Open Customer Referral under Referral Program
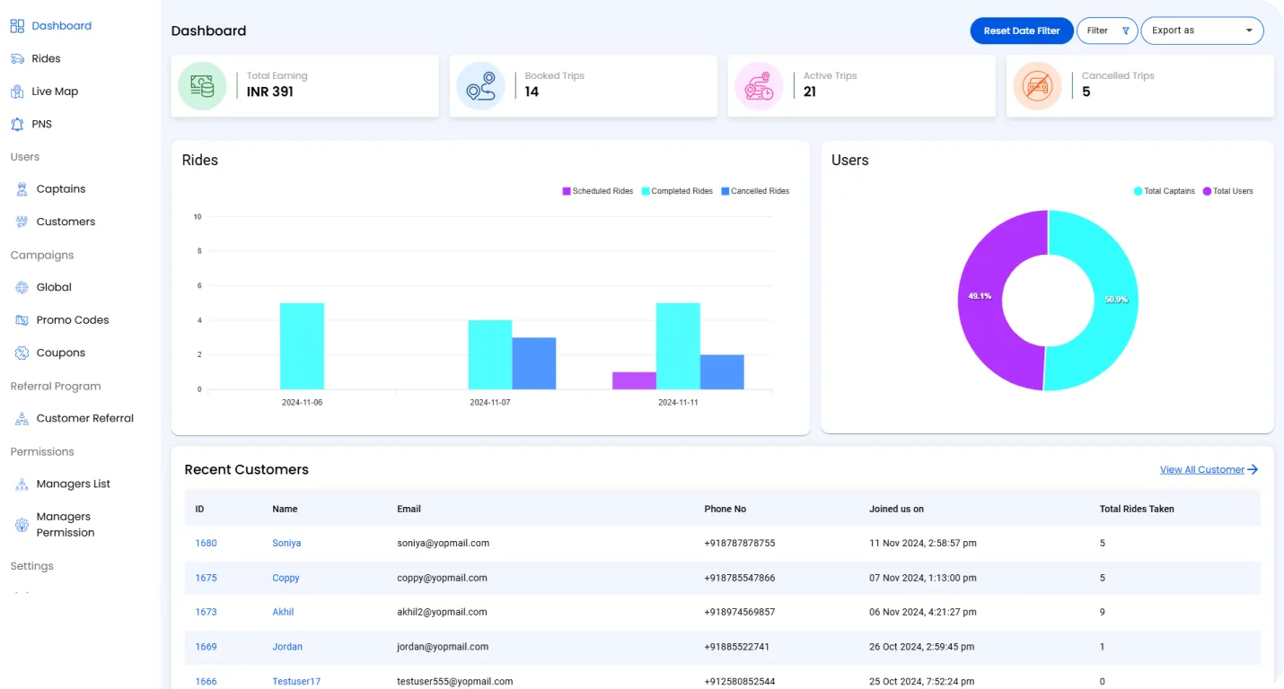The image size is (1284, 689). [x=85, y=418]
